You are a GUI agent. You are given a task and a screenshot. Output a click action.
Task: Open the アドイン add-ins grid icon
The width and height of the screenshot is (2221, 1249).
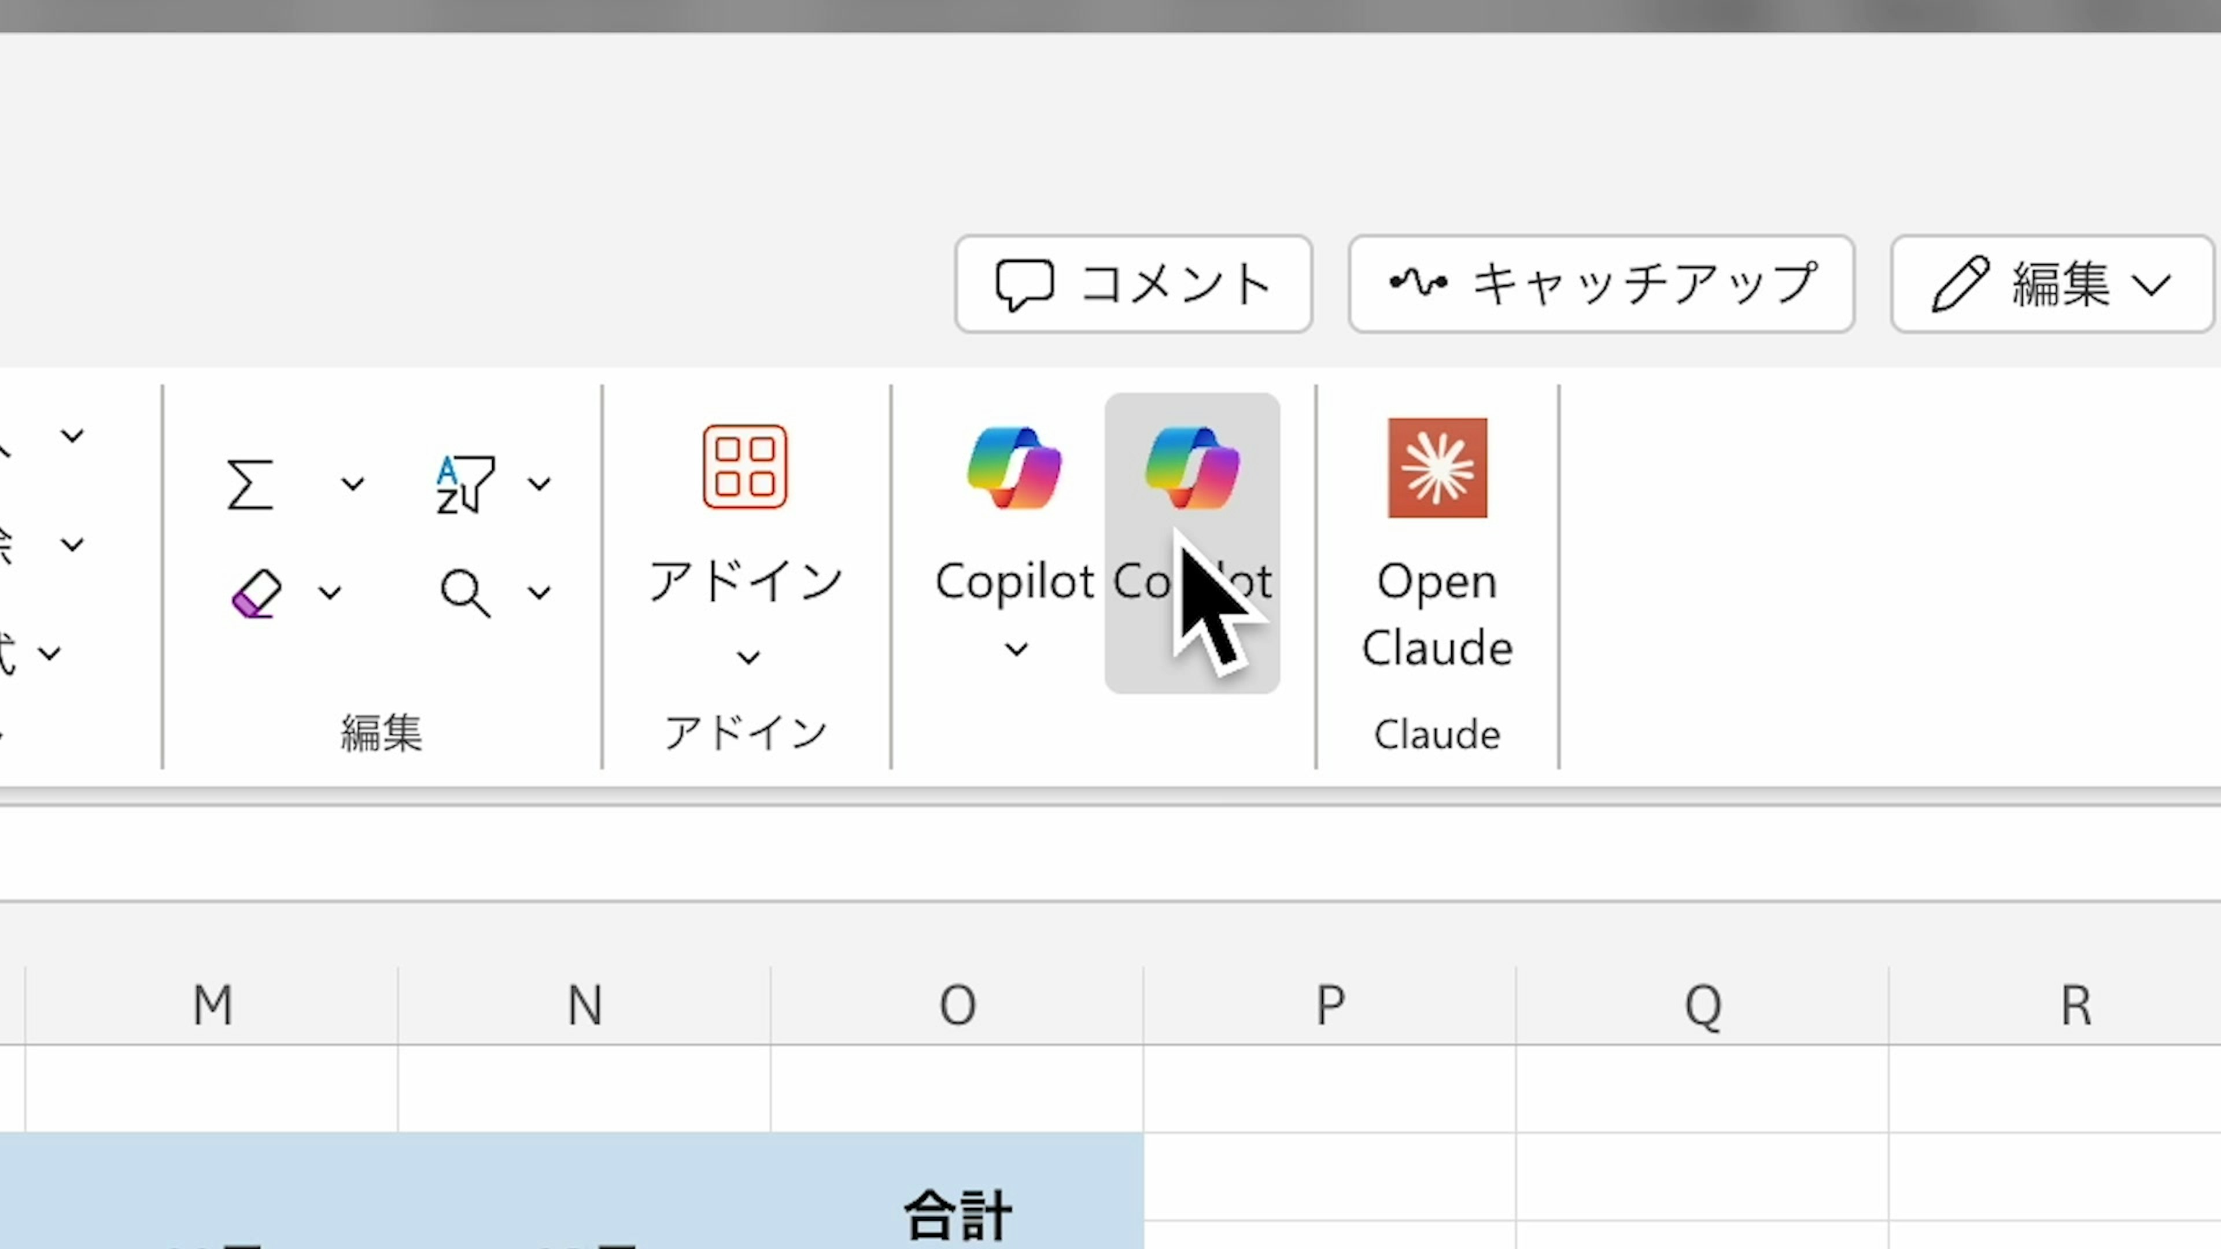pyautogui.click(x=745, y=467)
